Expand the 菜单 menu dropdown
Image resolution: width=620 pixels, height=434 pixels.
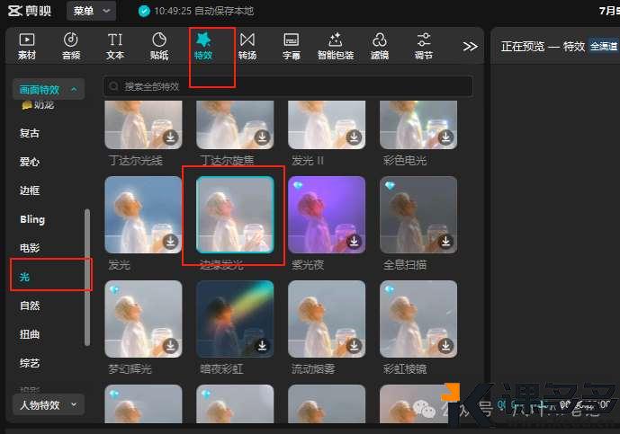[91, 11]
